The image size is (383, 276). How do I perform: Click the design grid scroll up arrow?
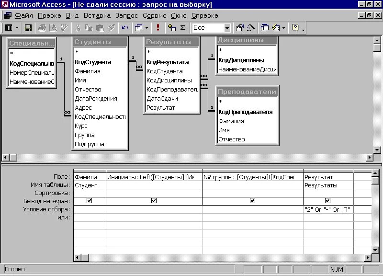pyautogui.click(x=375, y=173)
